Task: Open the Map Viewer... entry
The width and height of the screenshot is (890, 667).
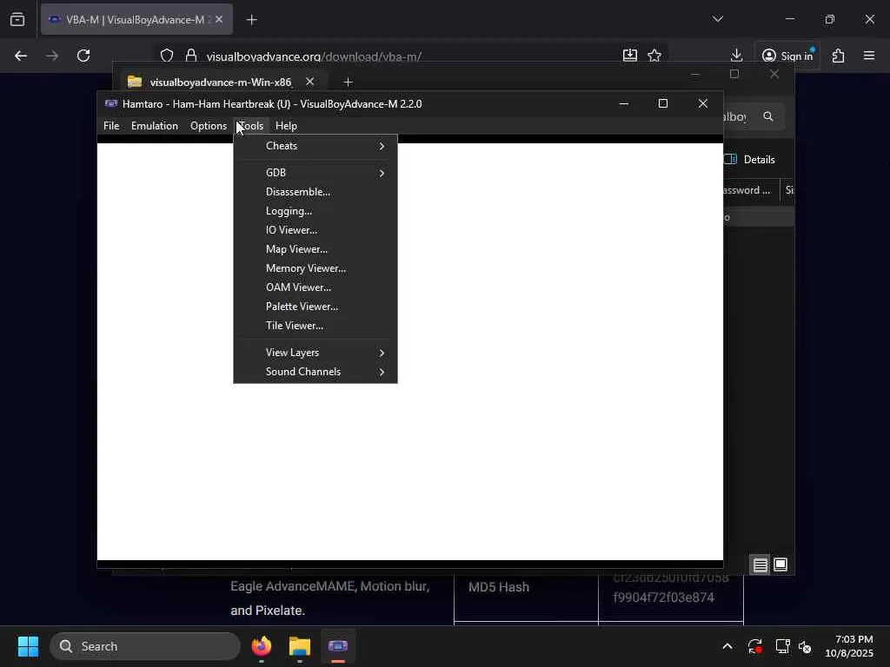Action: 315,249
